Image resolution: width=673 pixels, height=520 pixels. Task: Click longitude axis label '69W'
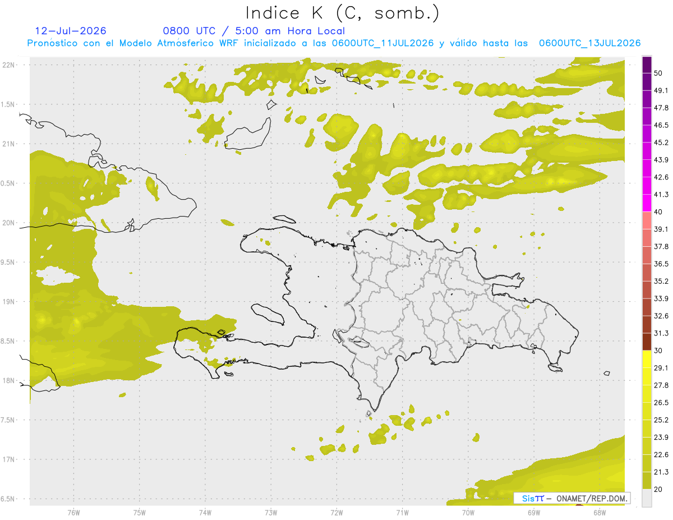click(x=534, y=512)
